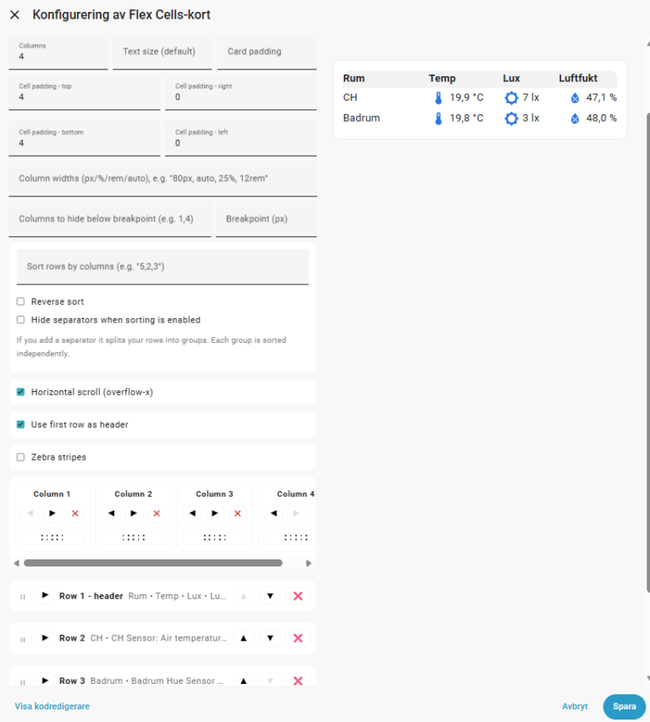Disable Horizontal scroll (overflow-x) checkbox

tap(20, 392)
